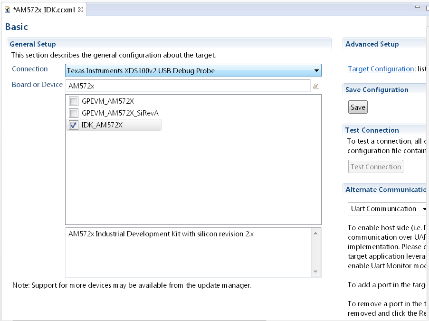Click the dropdown arrow on the Connection combo box

click(316, 70)
